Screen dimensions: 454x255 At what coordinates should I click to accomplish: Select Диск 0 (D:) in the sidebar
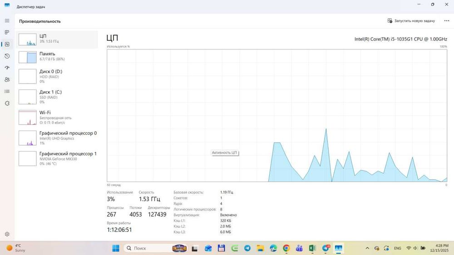pyautogui.click(x=57, y=76)
